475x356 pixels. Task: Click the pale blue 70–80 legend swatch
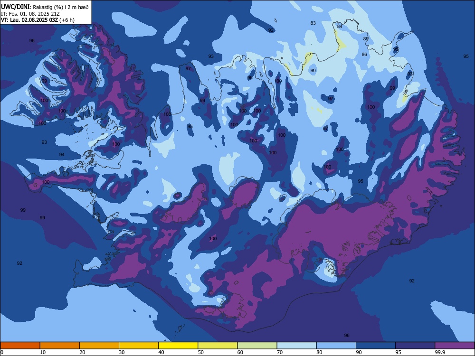tap(297, 346)
